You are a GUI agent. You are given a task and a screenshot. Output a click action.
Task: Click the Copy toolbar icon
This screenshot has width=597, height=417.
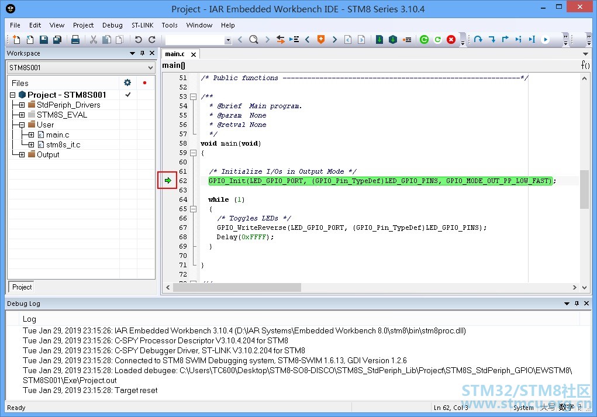(107, 39)
